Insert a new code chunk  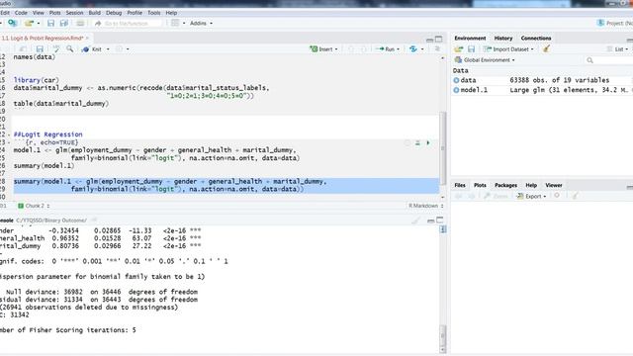pyautogui.click(x=323, y=48)
